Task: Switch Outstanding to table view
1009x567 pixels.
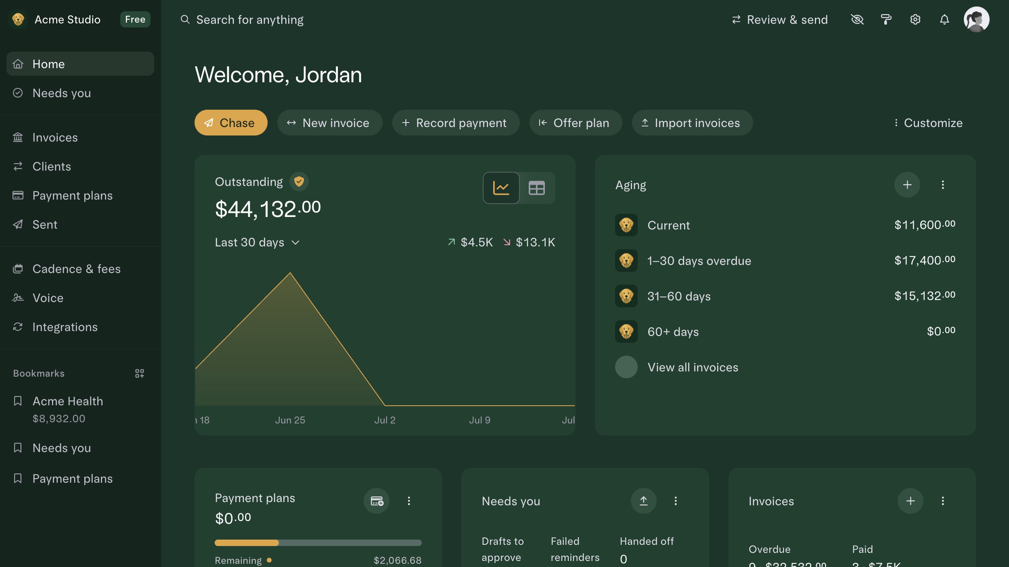Action: (537, 188)
